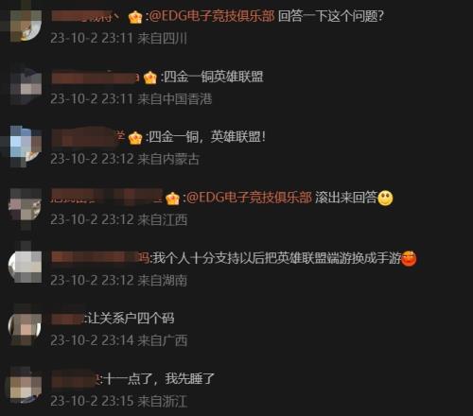Open avatar of the commenter from 湖南
The width and height of the screenshot is (473, 416).
(26, 267)
